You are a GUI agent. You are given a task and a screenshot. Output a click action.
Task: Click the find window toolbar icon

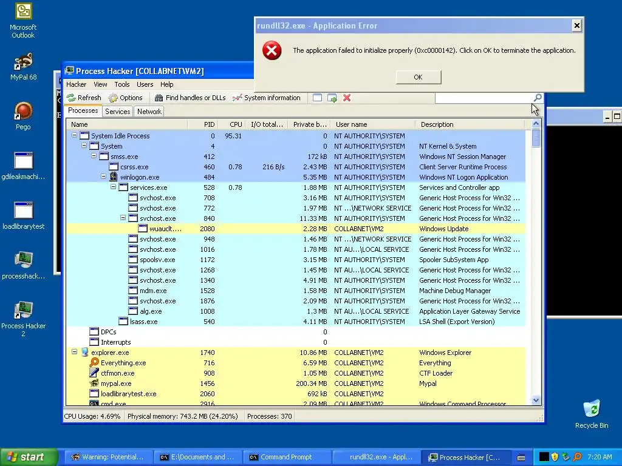pos(317,98)
